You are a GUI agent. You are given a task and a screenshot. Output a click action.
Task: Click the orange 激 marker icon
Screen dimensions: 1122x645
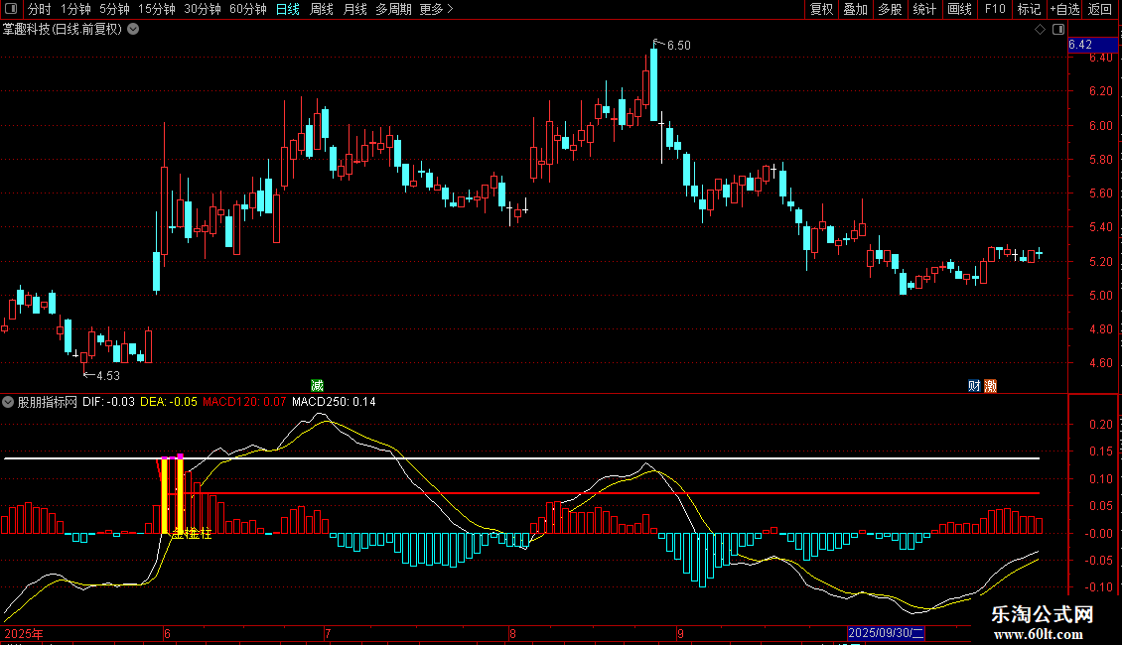click(x=990, y=385)
